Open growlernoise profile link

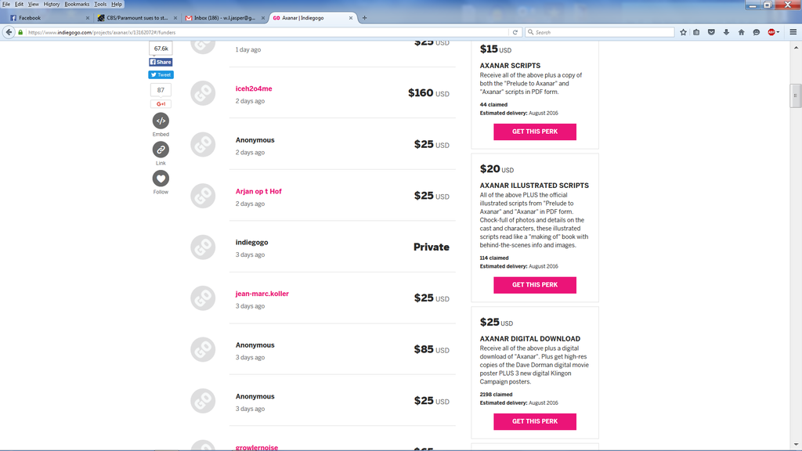pyautogui.click(x=257, y=447)
